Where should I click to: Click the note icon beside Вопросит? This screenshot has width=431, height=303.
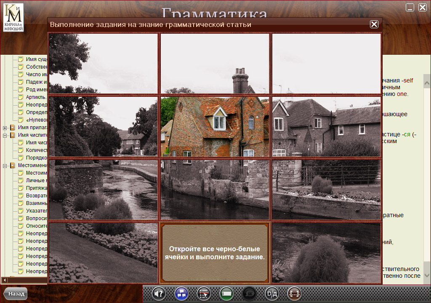click(21, 218)
